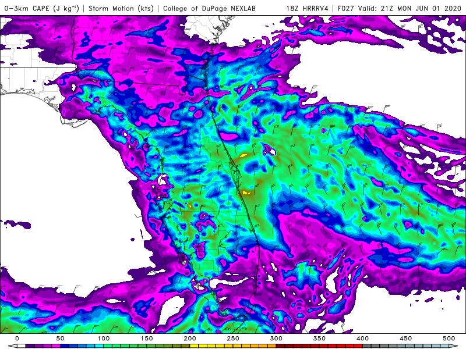Click the '50' label on the color scale
Image resolution: width=466 pixels, height=349 pixels.
point(61,339)
